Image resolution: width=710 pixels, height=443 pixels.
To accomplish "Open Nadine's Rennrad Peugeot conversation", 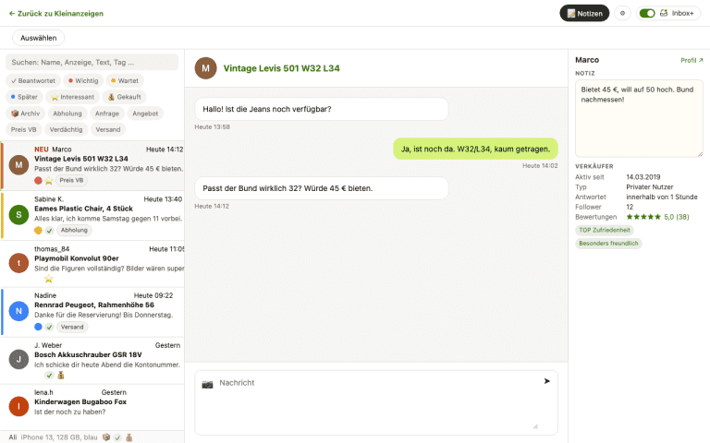I will (x=92, y=312).
